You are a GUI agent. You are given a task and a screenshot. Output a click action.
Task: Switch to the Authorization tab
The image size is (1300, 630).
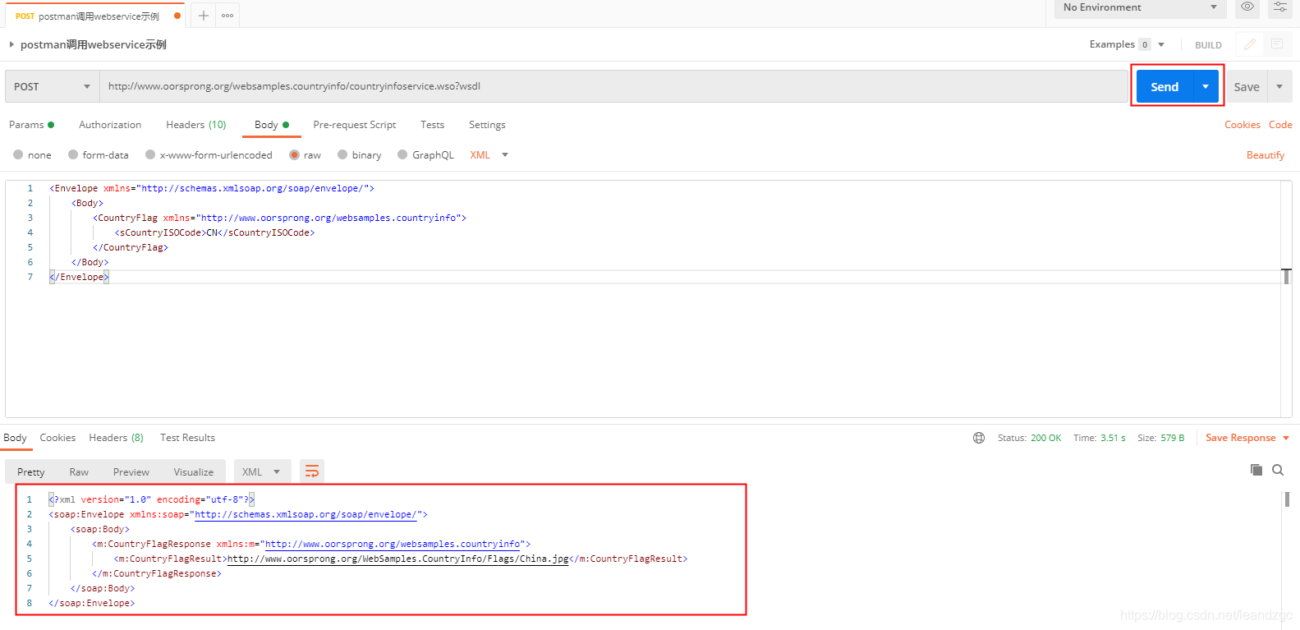pyautogui.click(x=110, y=125)
